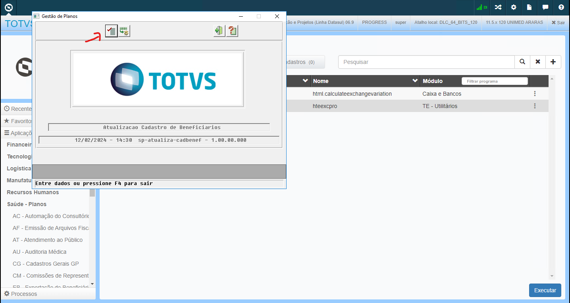Open CM - Comissões de Representantes module
Image resolution: width=570 pixels, height=303 pixels.
click(x=51, y=276)
